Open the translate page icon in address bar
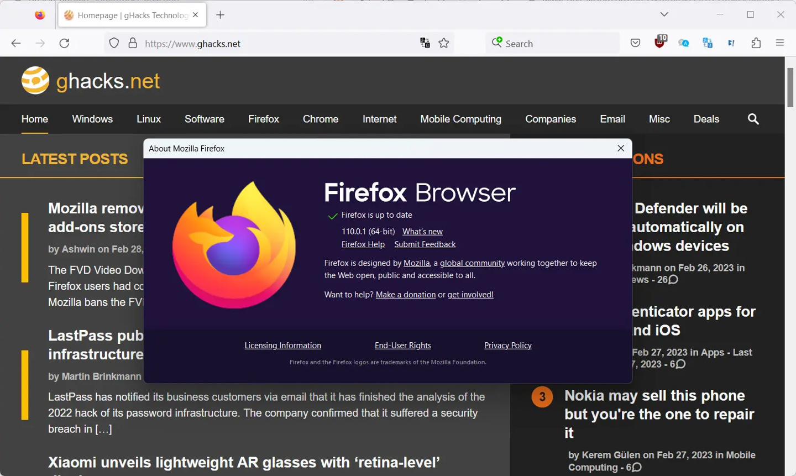Viewport: 796px width, 476px height. coord(425,43)
